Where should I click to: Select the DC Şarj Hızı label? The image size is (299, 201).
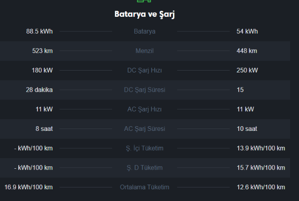click(144, 71)
